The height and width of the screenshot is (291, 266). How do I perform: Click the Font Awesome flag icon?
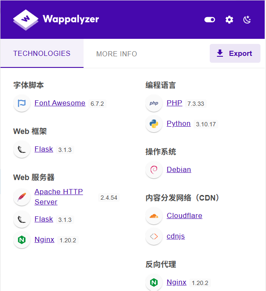click(22, 103)
